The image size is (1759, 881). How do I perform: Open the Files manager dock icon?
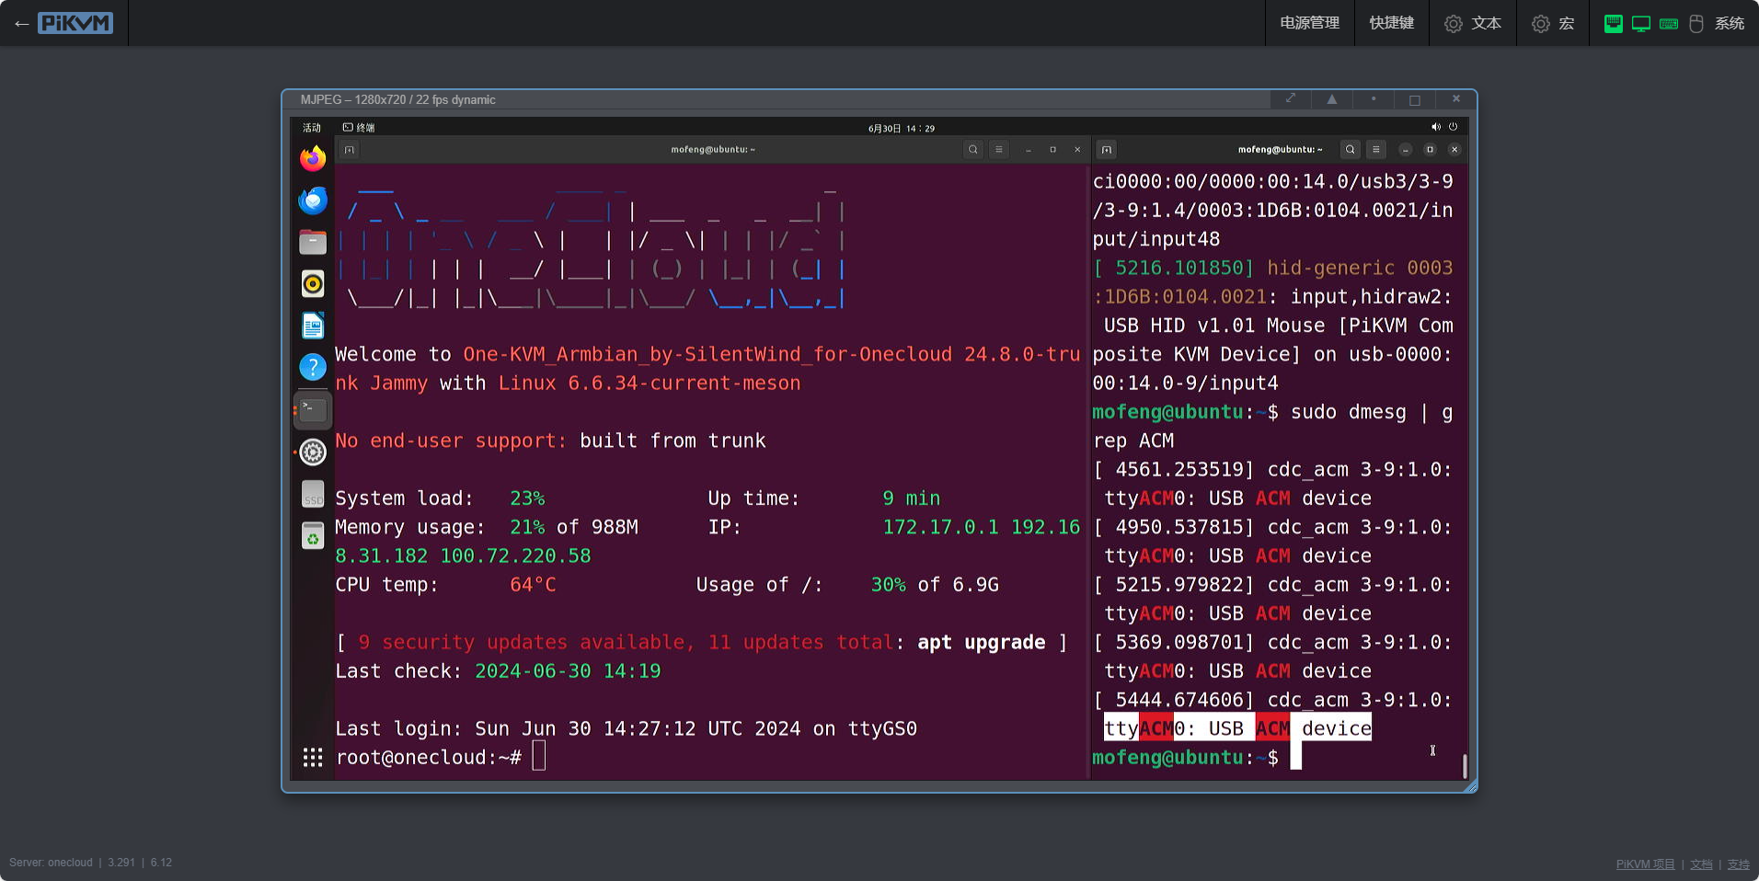point(313,242)
